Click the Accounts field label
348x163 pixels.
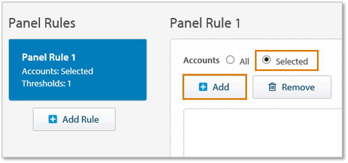201,60
